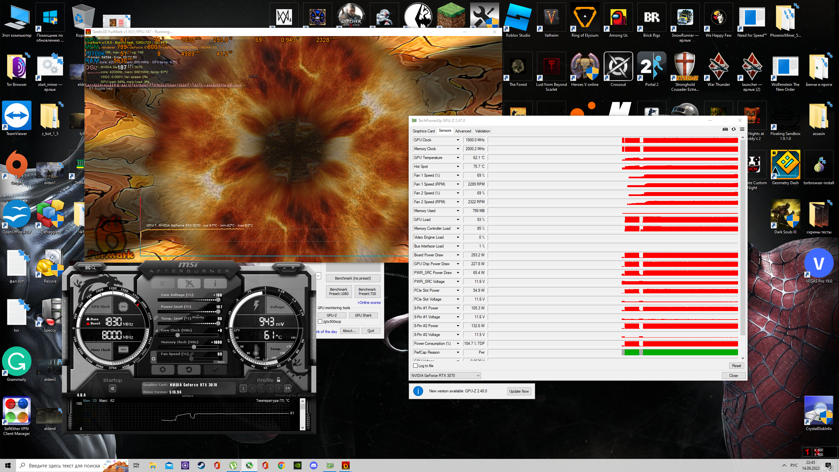
Task: Save profile using Afterburner floppy icon
Action: pos(287,388)
